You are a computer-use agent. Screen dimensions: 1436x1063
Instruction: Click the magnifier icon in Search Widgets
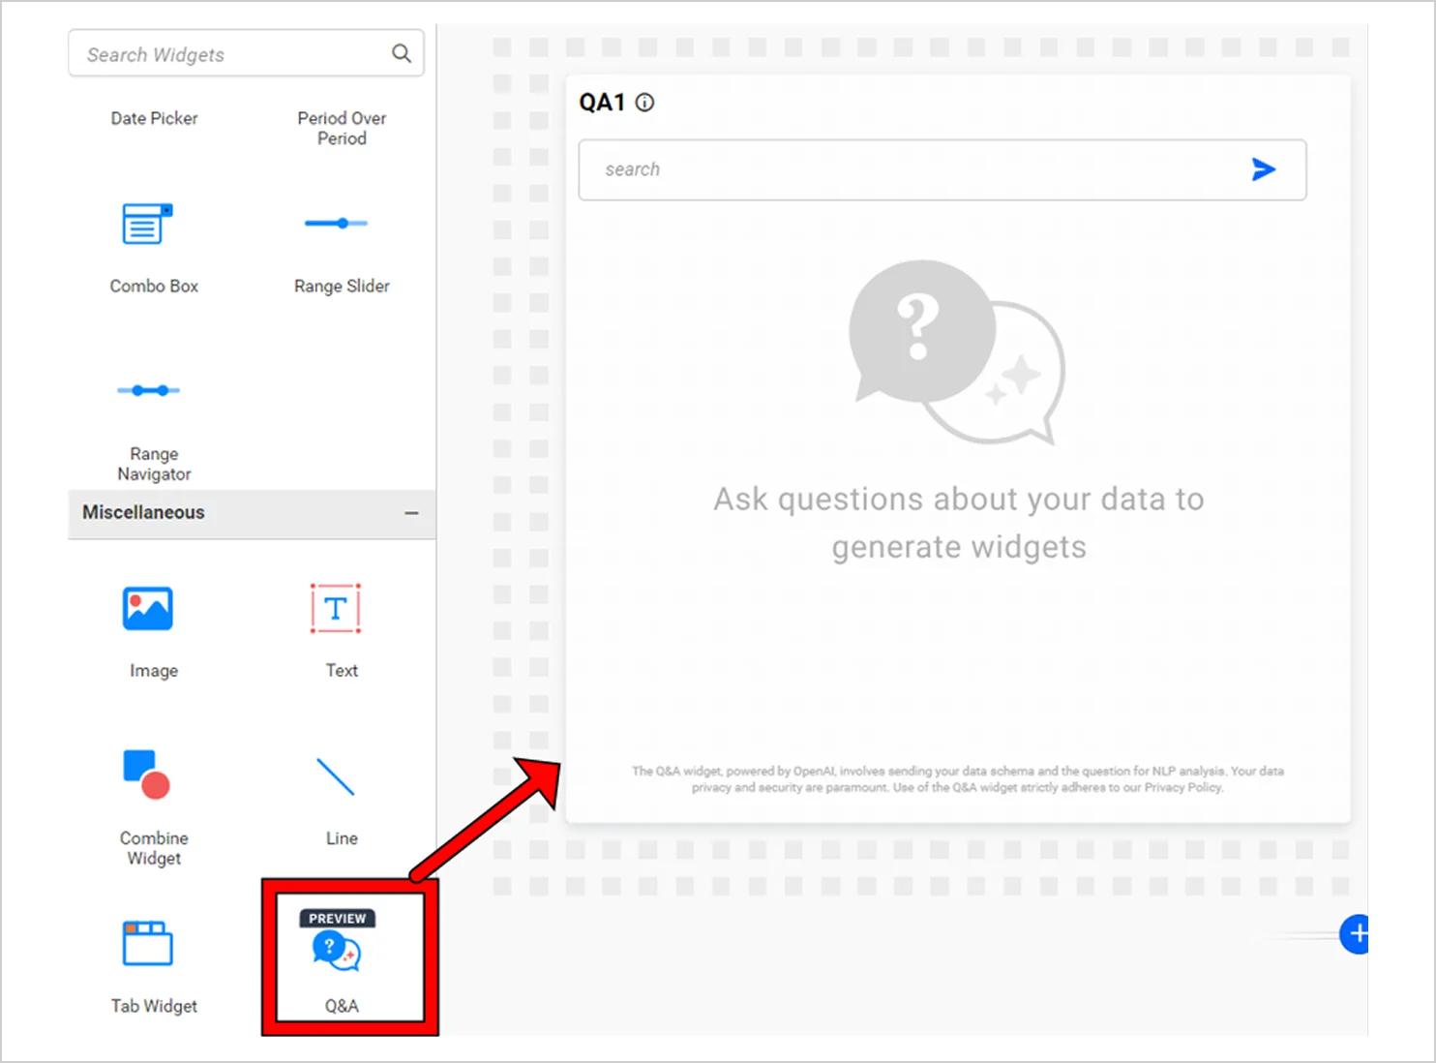click(x=402, y=53)
